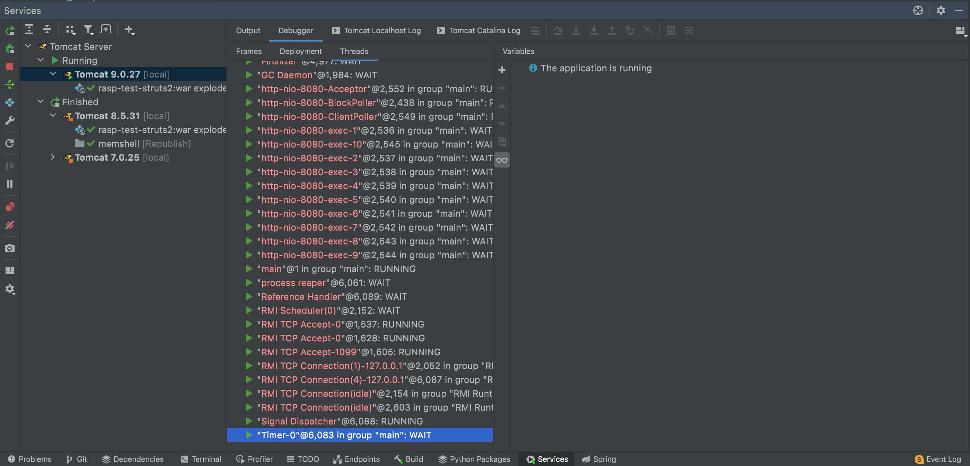Open the Group By options icon

pos(70,30)
